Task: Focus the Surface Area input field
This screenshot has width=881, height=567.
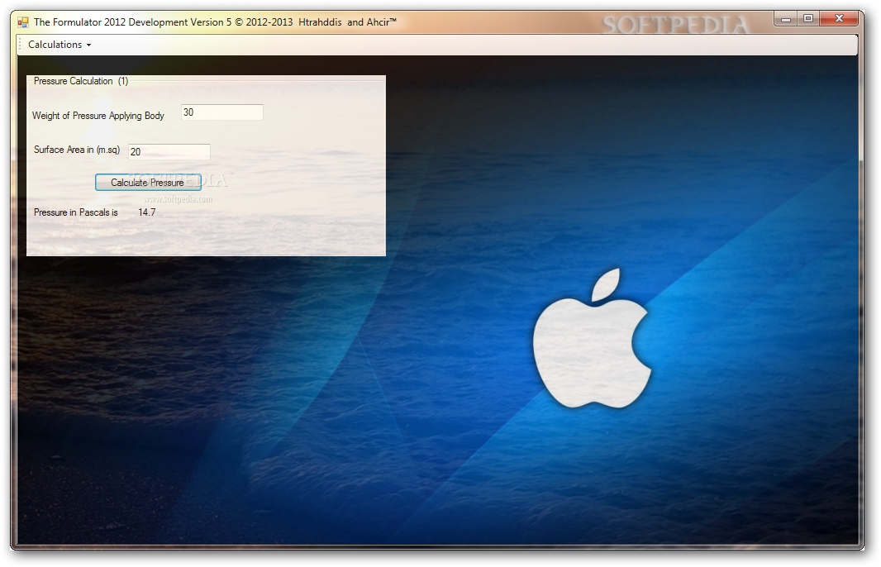Action: tap(169, 152)
